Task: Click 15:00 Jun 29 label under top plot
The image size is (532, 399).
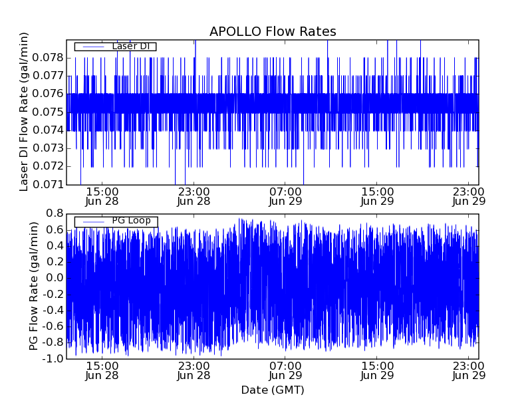Action: pyautogui.click(x=377, y=196)
